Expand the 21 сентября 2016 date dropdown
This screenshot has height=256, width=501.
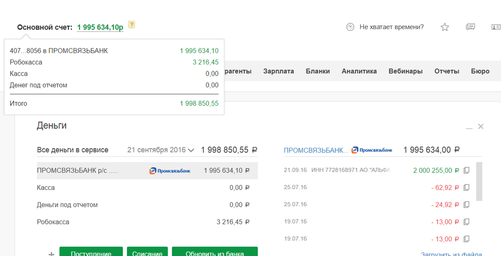pyautogui.click(x=161, y=150)
